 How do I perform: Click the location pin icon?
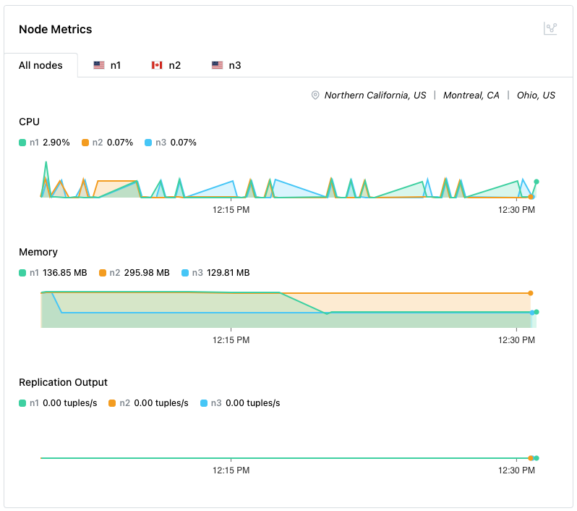click(x=315, y=95)
